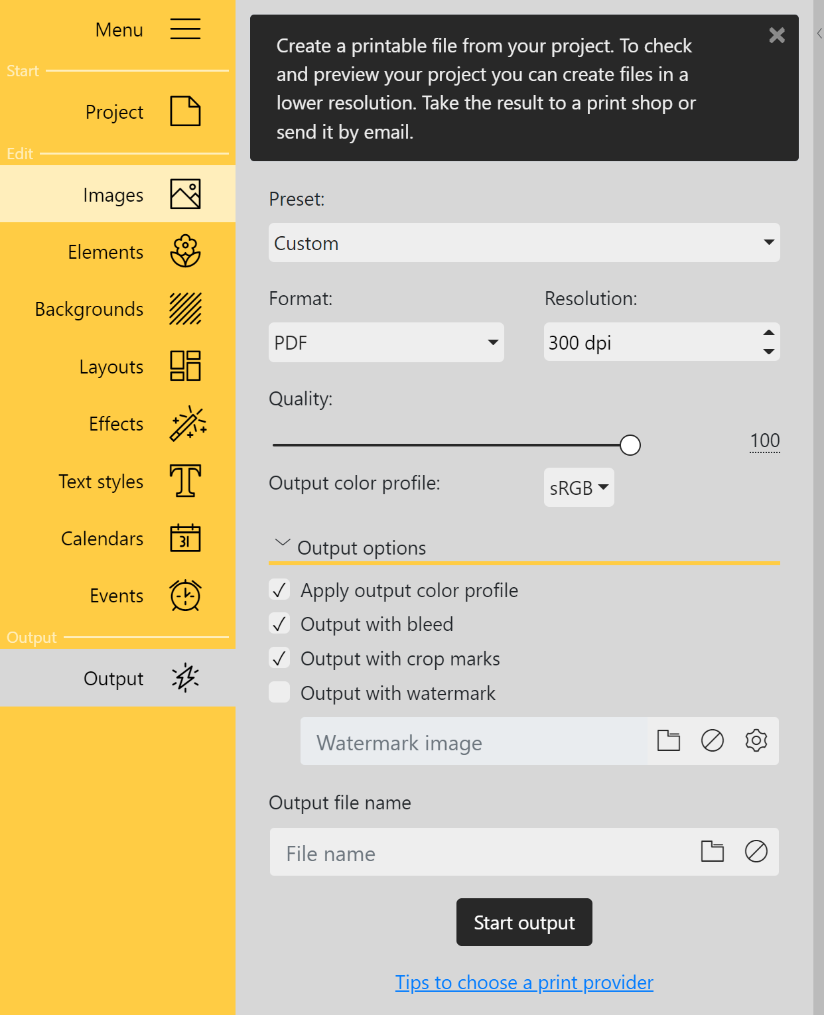
Task: Change the sRGB color profile dropdown
Action: pyautogui.click(x=578, y=488)
